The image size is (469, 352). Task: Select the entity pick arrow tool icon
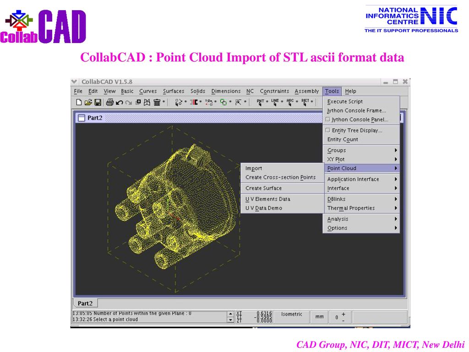click(x=178, y=102)
